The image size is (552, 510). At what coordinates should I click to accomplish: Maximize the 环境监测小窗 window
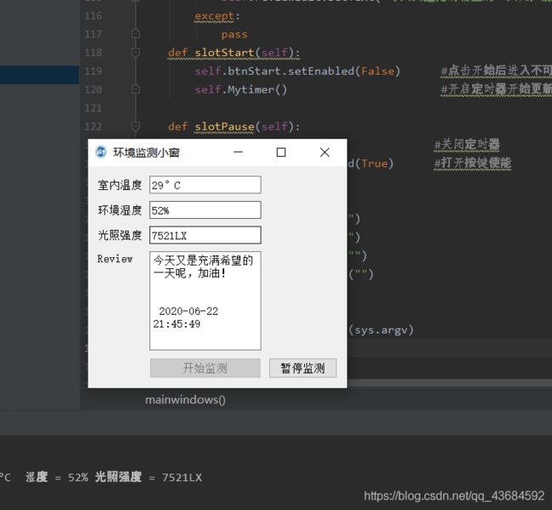pos(281,152)
